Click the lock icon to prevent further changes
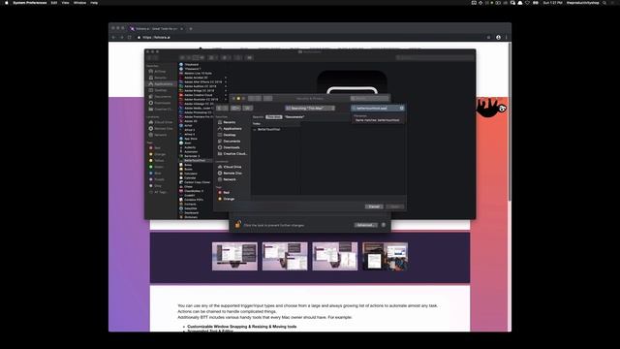 point(238,224)
